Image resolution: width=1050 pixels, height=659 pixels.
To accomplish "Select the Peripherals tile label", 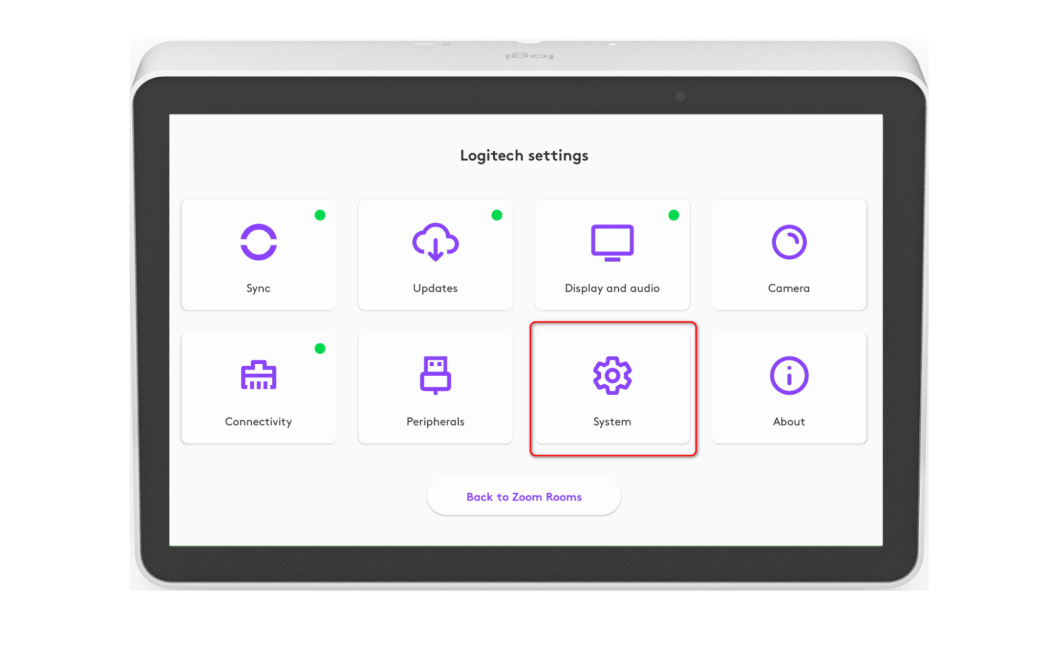I will pos(435,421).
